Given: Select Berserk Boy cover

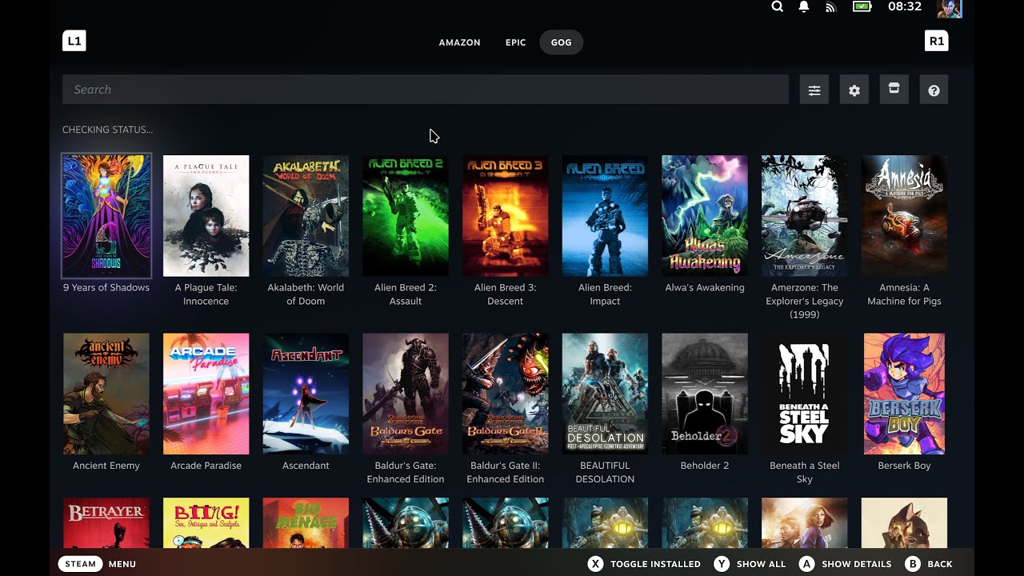Looking at the screenshot, I should [x=904, y=394].
